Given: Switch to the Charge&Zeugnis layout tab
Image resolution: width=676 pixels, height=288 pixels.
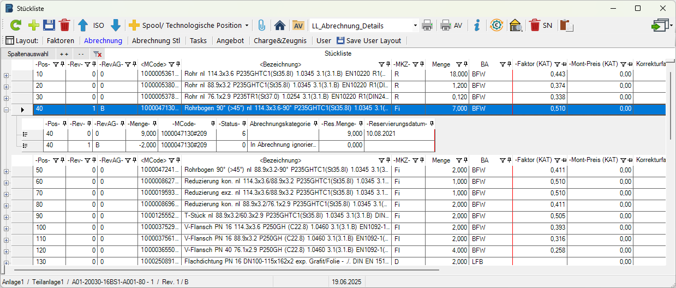Looking at the screenshot, I should point(280,40).
